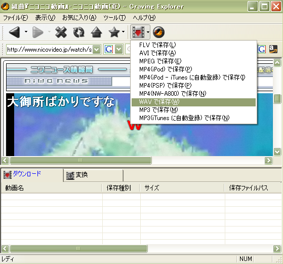Image resolution: width=283 pixels, height=264 pixels.
Task: Open the URL address dropdown arrow
Action: point(97,49)
